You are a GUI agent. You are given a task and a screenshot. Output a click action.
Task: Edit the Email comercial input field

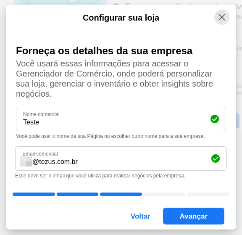click(x=121, y=158)
